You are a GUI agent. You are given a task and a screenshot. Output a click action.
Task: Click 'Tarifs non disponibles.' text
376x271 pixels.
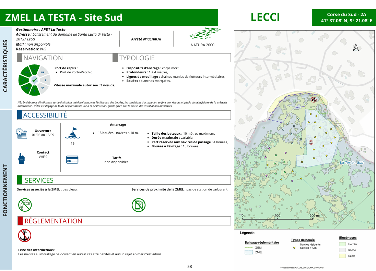(117, 160)
